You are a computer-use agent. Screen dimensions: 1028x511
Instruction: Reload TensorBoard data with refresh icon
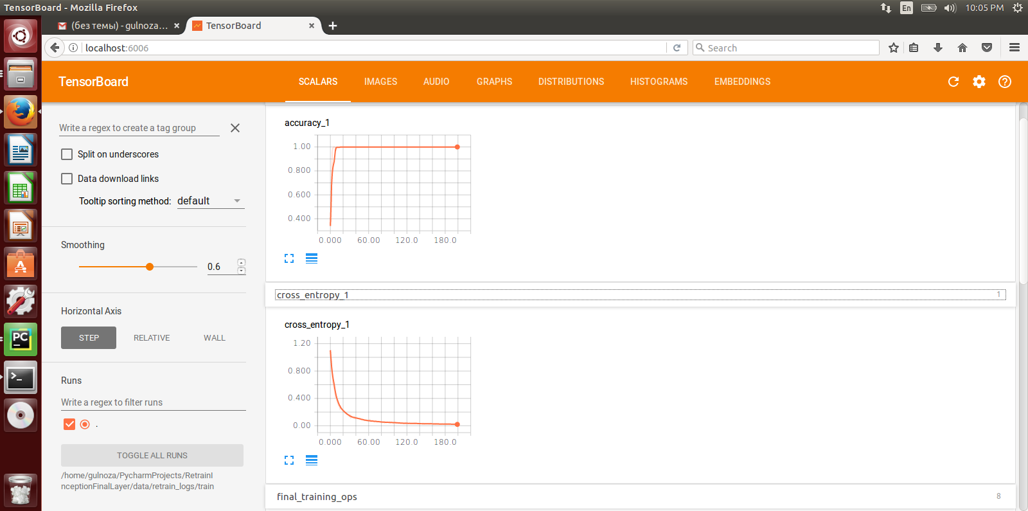953,82
